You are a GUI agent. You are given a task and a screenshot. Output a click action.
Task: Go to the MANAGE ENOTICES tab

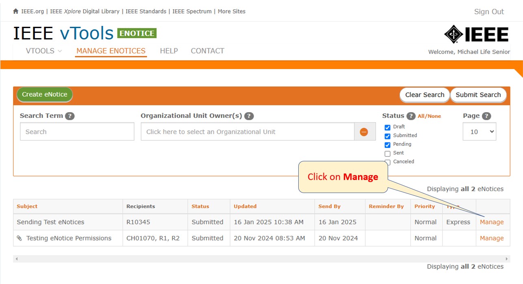coord(111,51)
